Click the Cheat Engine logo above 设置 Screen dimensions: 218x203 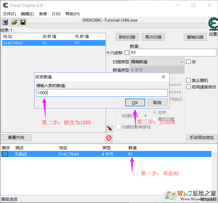pyautogui.click(x=213, y=24)
